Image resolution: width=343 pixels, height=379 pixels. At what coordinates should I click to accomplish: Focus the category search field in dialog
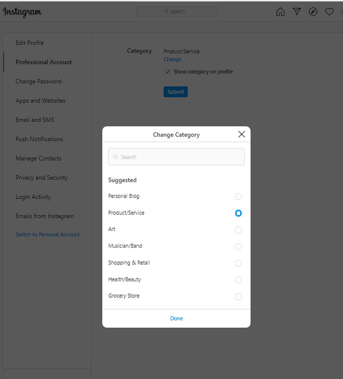pos(177,157)
